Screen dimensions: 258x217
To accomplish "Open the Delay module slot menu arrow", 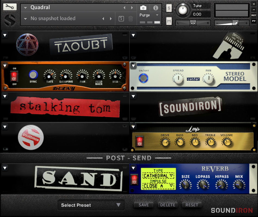I will (5, 66).
